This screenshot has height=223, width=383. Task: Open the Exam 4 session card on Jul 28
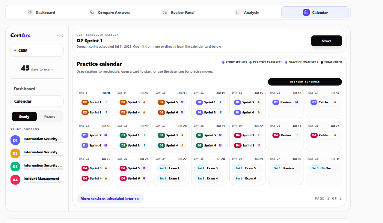pos(209,179)
